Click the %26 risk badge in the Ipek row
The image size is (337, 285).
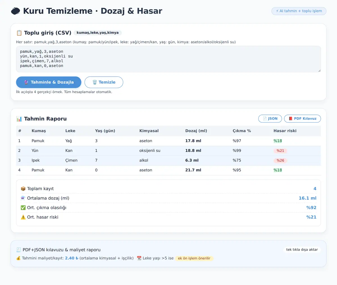[280, 160]
